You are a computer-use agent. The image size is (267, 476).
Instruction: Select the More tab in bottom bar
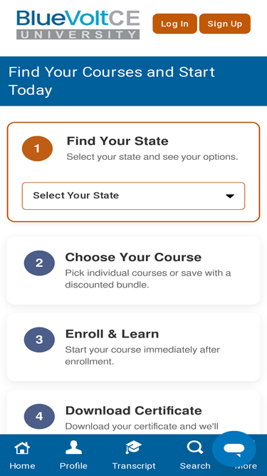click(x=246, y=466)
